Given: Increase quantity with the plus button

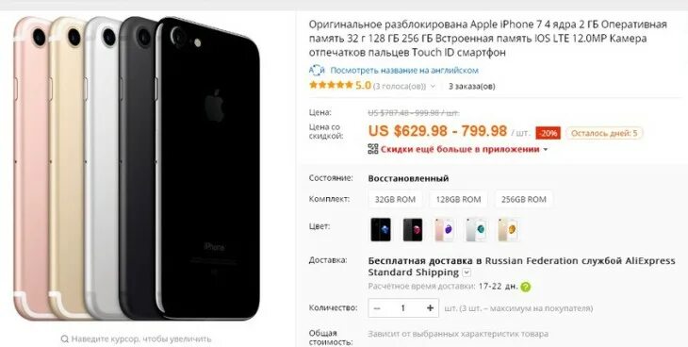Looking at the screenshot, I should 430,308.
